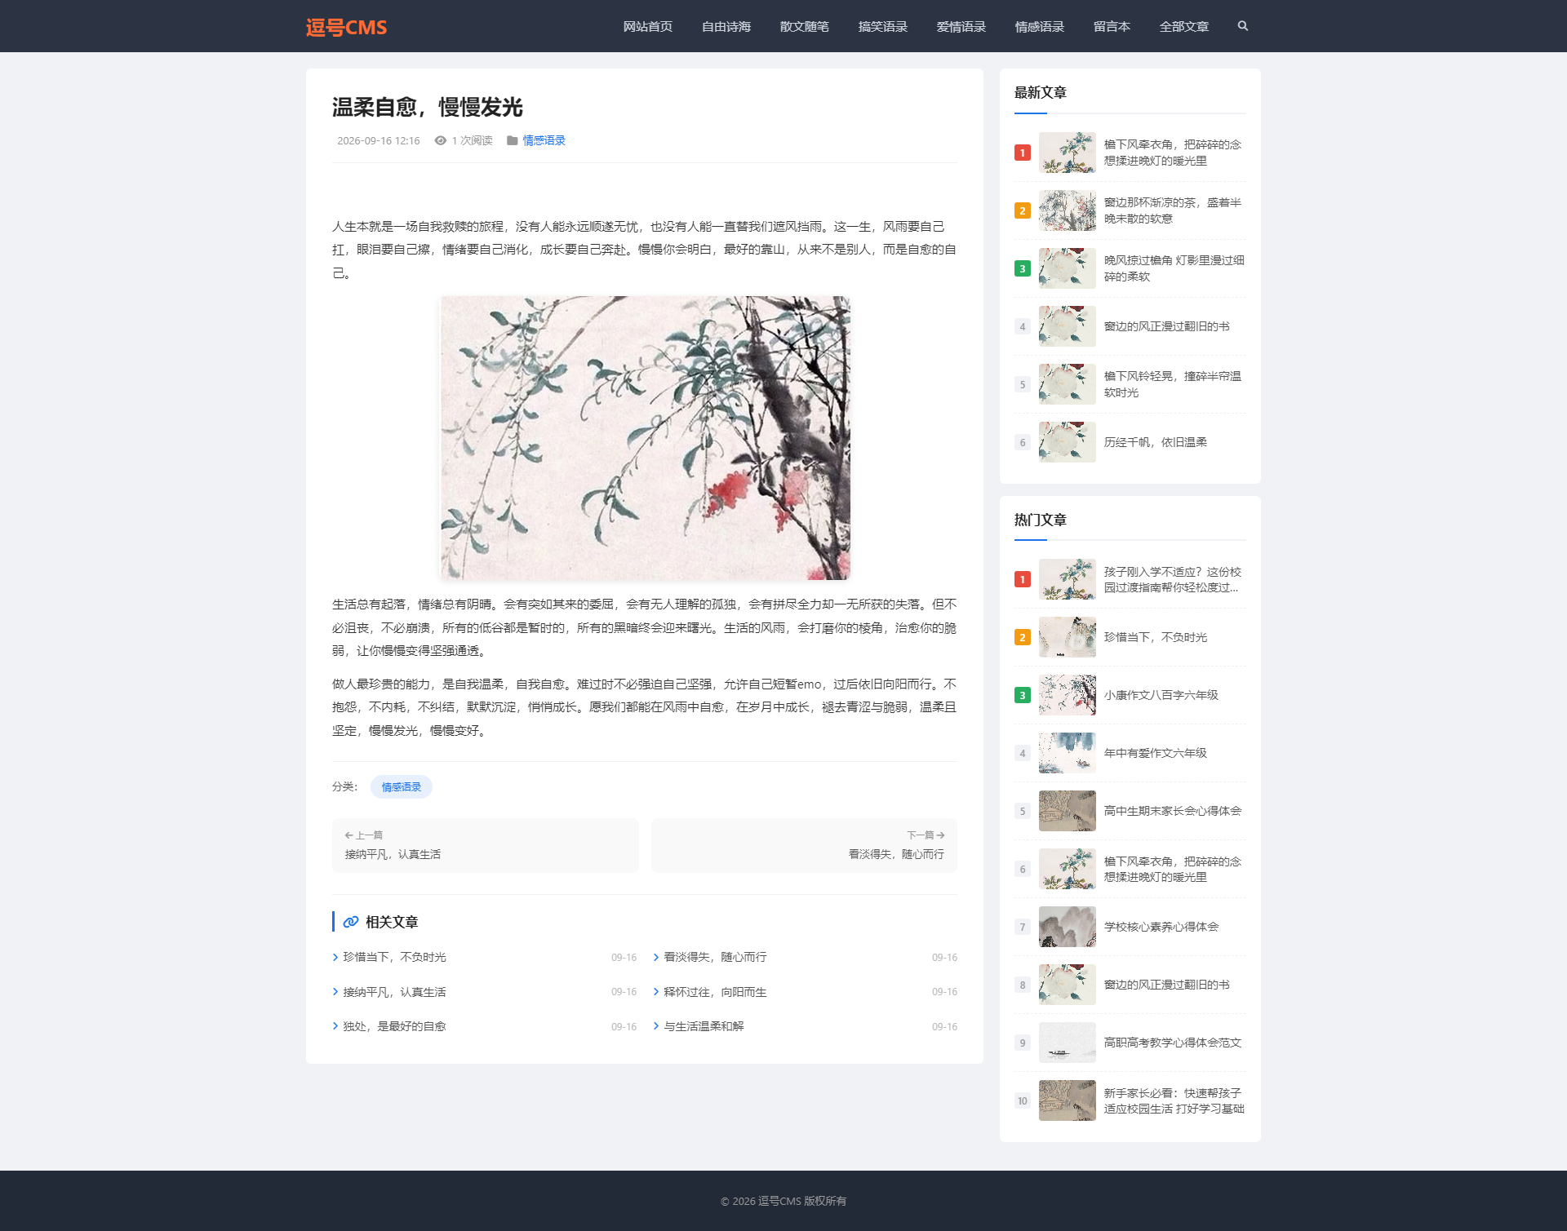The width and height of the screenshot is (1567, 1231).
Task: Open 全部文章 nav item
Action: pyautogui.click(x=1184, y=27)
